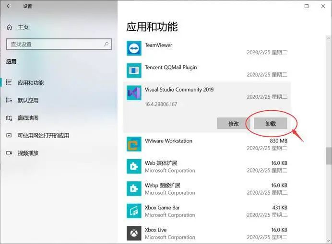Click the Tencent QQMail Plugin icon
This screenshot has width=332, height=244.
click(133, 71)
